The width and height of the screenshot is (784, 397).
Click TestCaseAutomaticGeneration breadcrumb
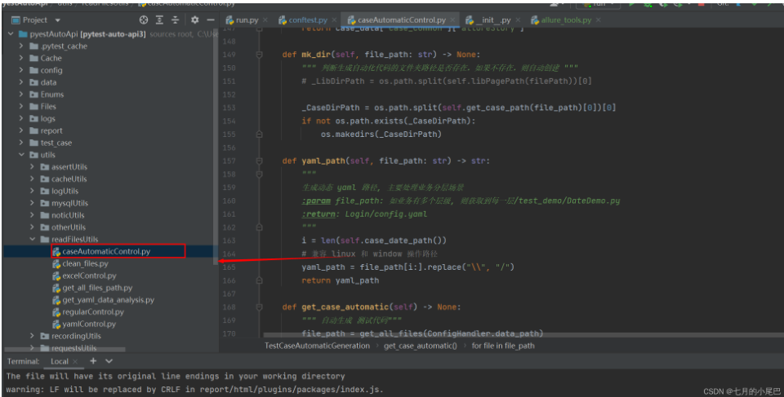(317, 346)
